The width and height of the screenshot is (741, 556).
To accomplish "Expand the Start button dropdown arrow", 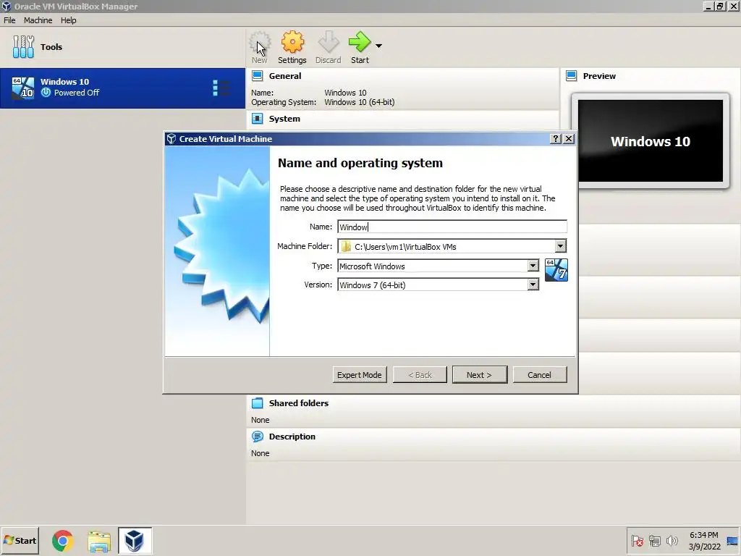I will (378, 46).
